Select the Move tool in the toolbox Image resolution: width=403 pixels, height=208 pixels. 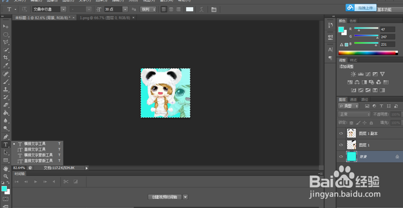[6, 27]
